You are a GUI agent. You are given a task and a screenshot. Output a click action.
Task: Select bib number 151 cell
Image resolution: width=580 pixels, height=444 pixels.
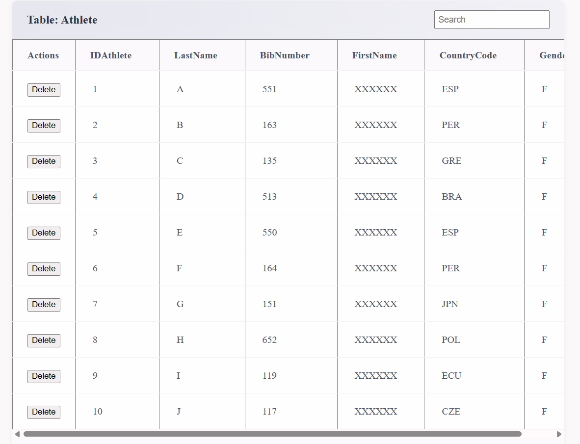tap(291, 304)
